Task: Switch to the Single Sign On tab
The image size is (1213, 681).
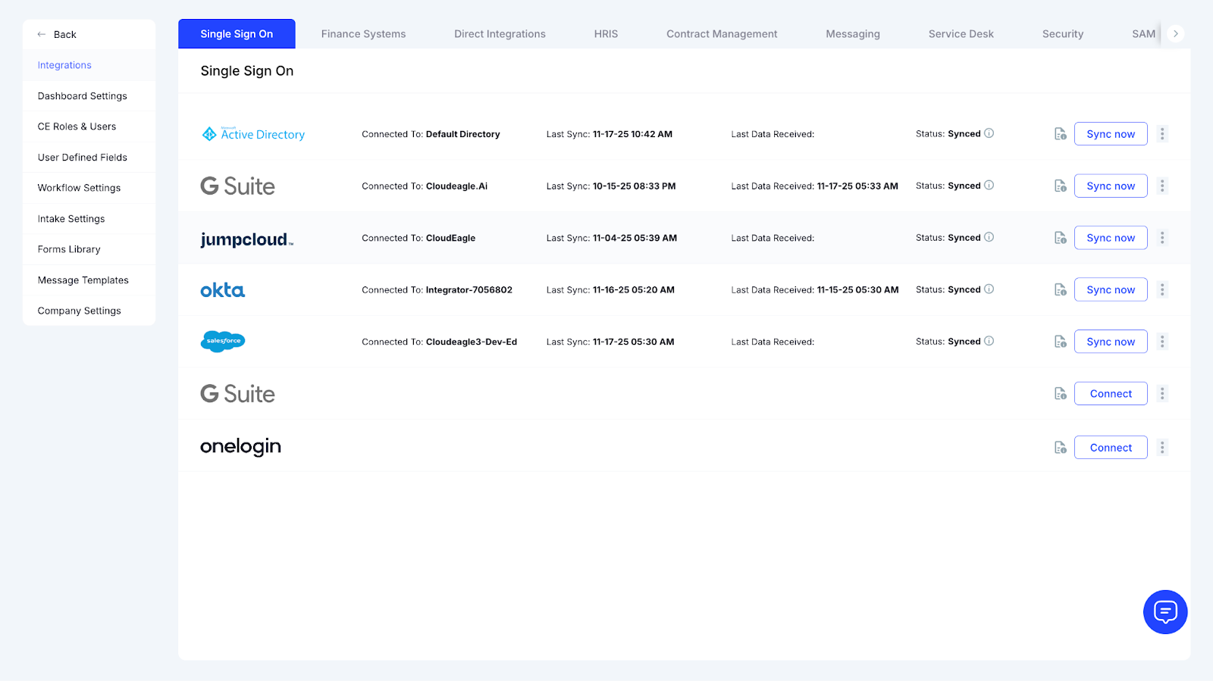Action: [x=237, y=34]
